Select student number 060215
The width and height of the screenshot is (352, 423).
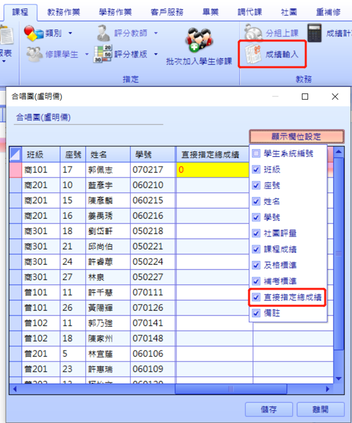[x=148, y=200]
